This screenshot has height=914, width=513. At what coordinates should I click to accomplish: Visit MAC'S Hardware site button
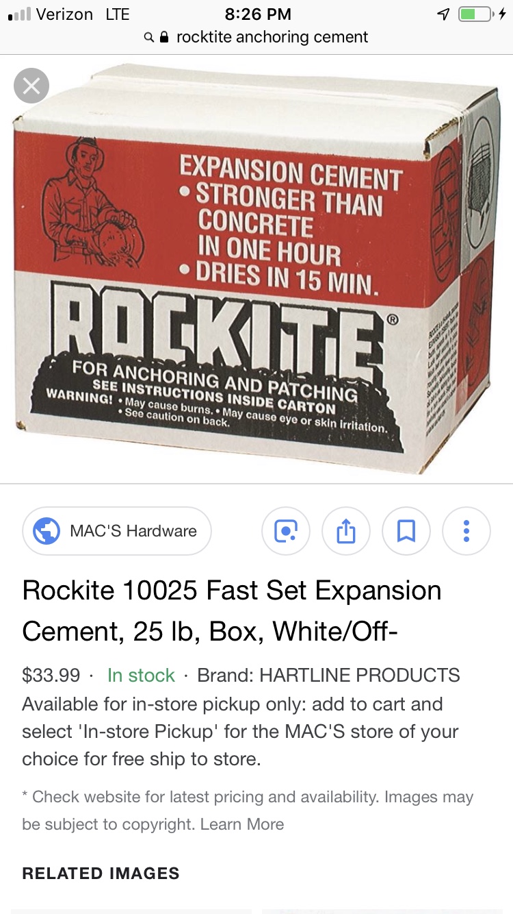117,531
